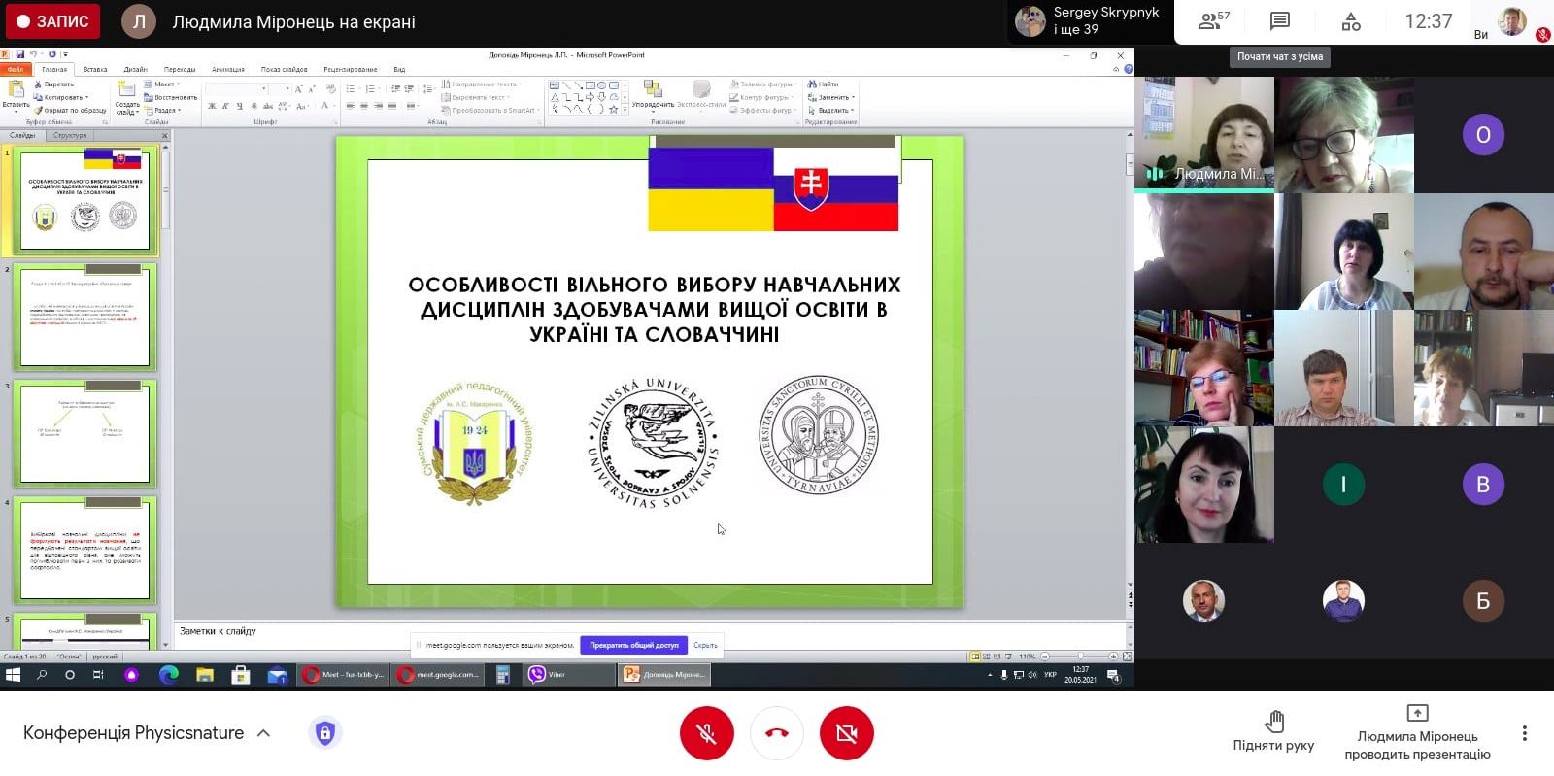Select the oval shape in shapes gallery

tap(601, 85)
